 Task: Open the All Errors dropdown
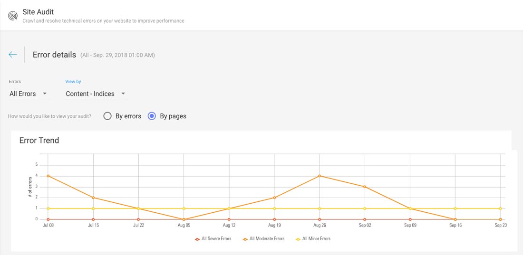click(x=29, y=94)
